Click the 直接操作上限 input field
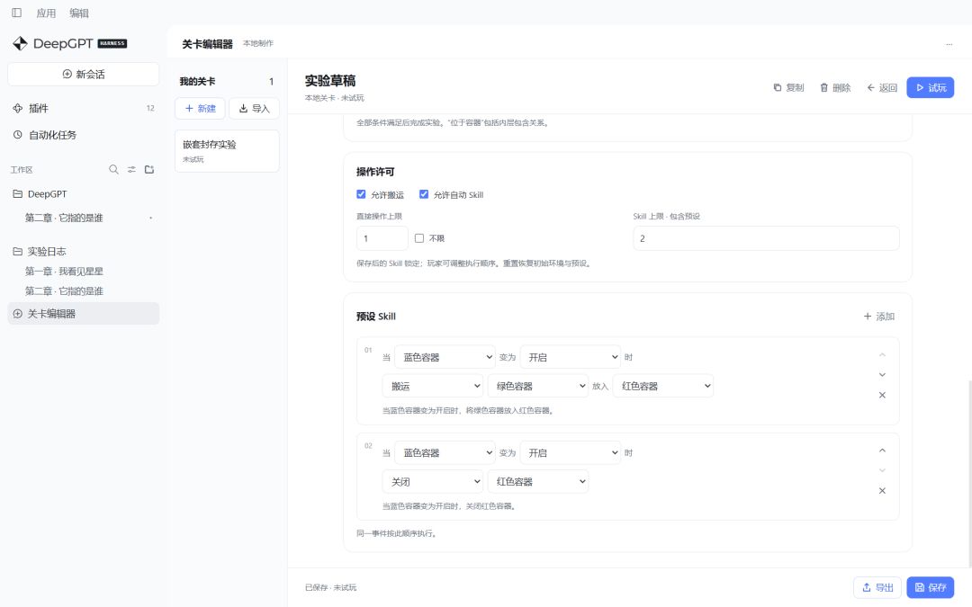972x607 pixels. [382, 238]
